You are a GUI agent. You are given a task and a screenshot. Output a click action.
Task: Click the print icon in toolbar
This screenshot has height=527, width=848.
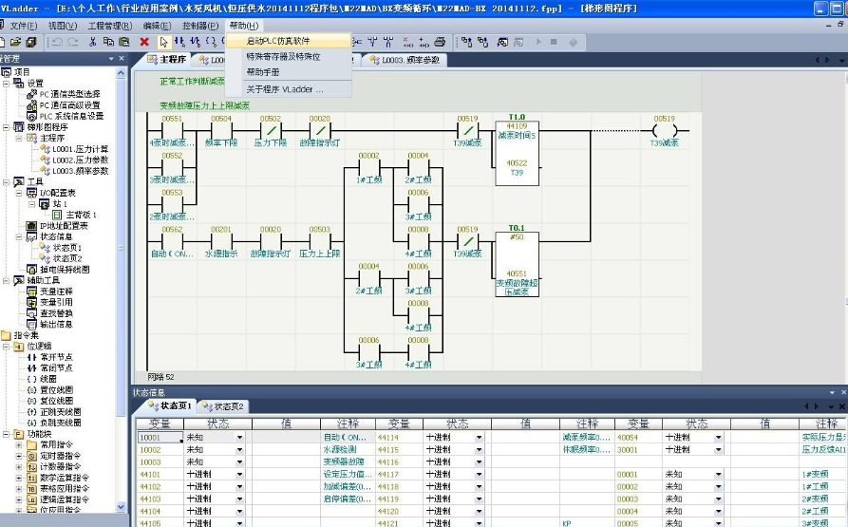click(x=440, y=42)
